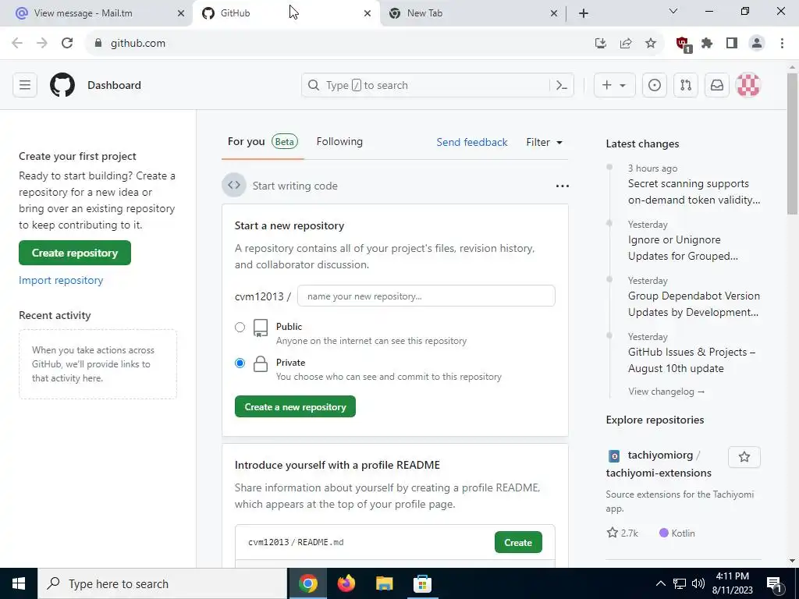799x599 pixels.
Task: Click the feed card three-dot options
Action: coord(562,186)
